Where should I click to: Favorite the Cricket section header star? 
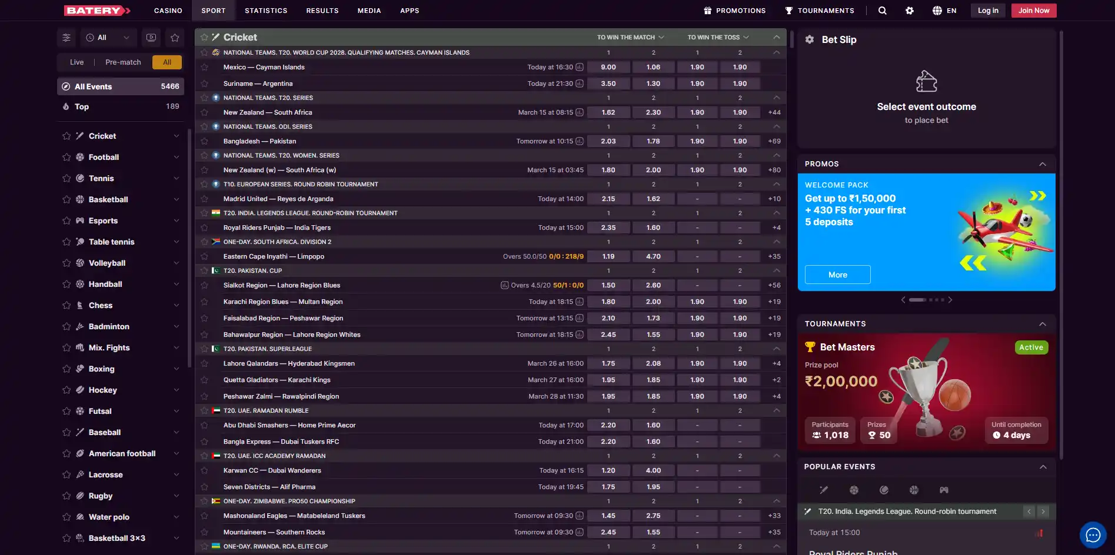pyautogui.click(x=204, y=37)
